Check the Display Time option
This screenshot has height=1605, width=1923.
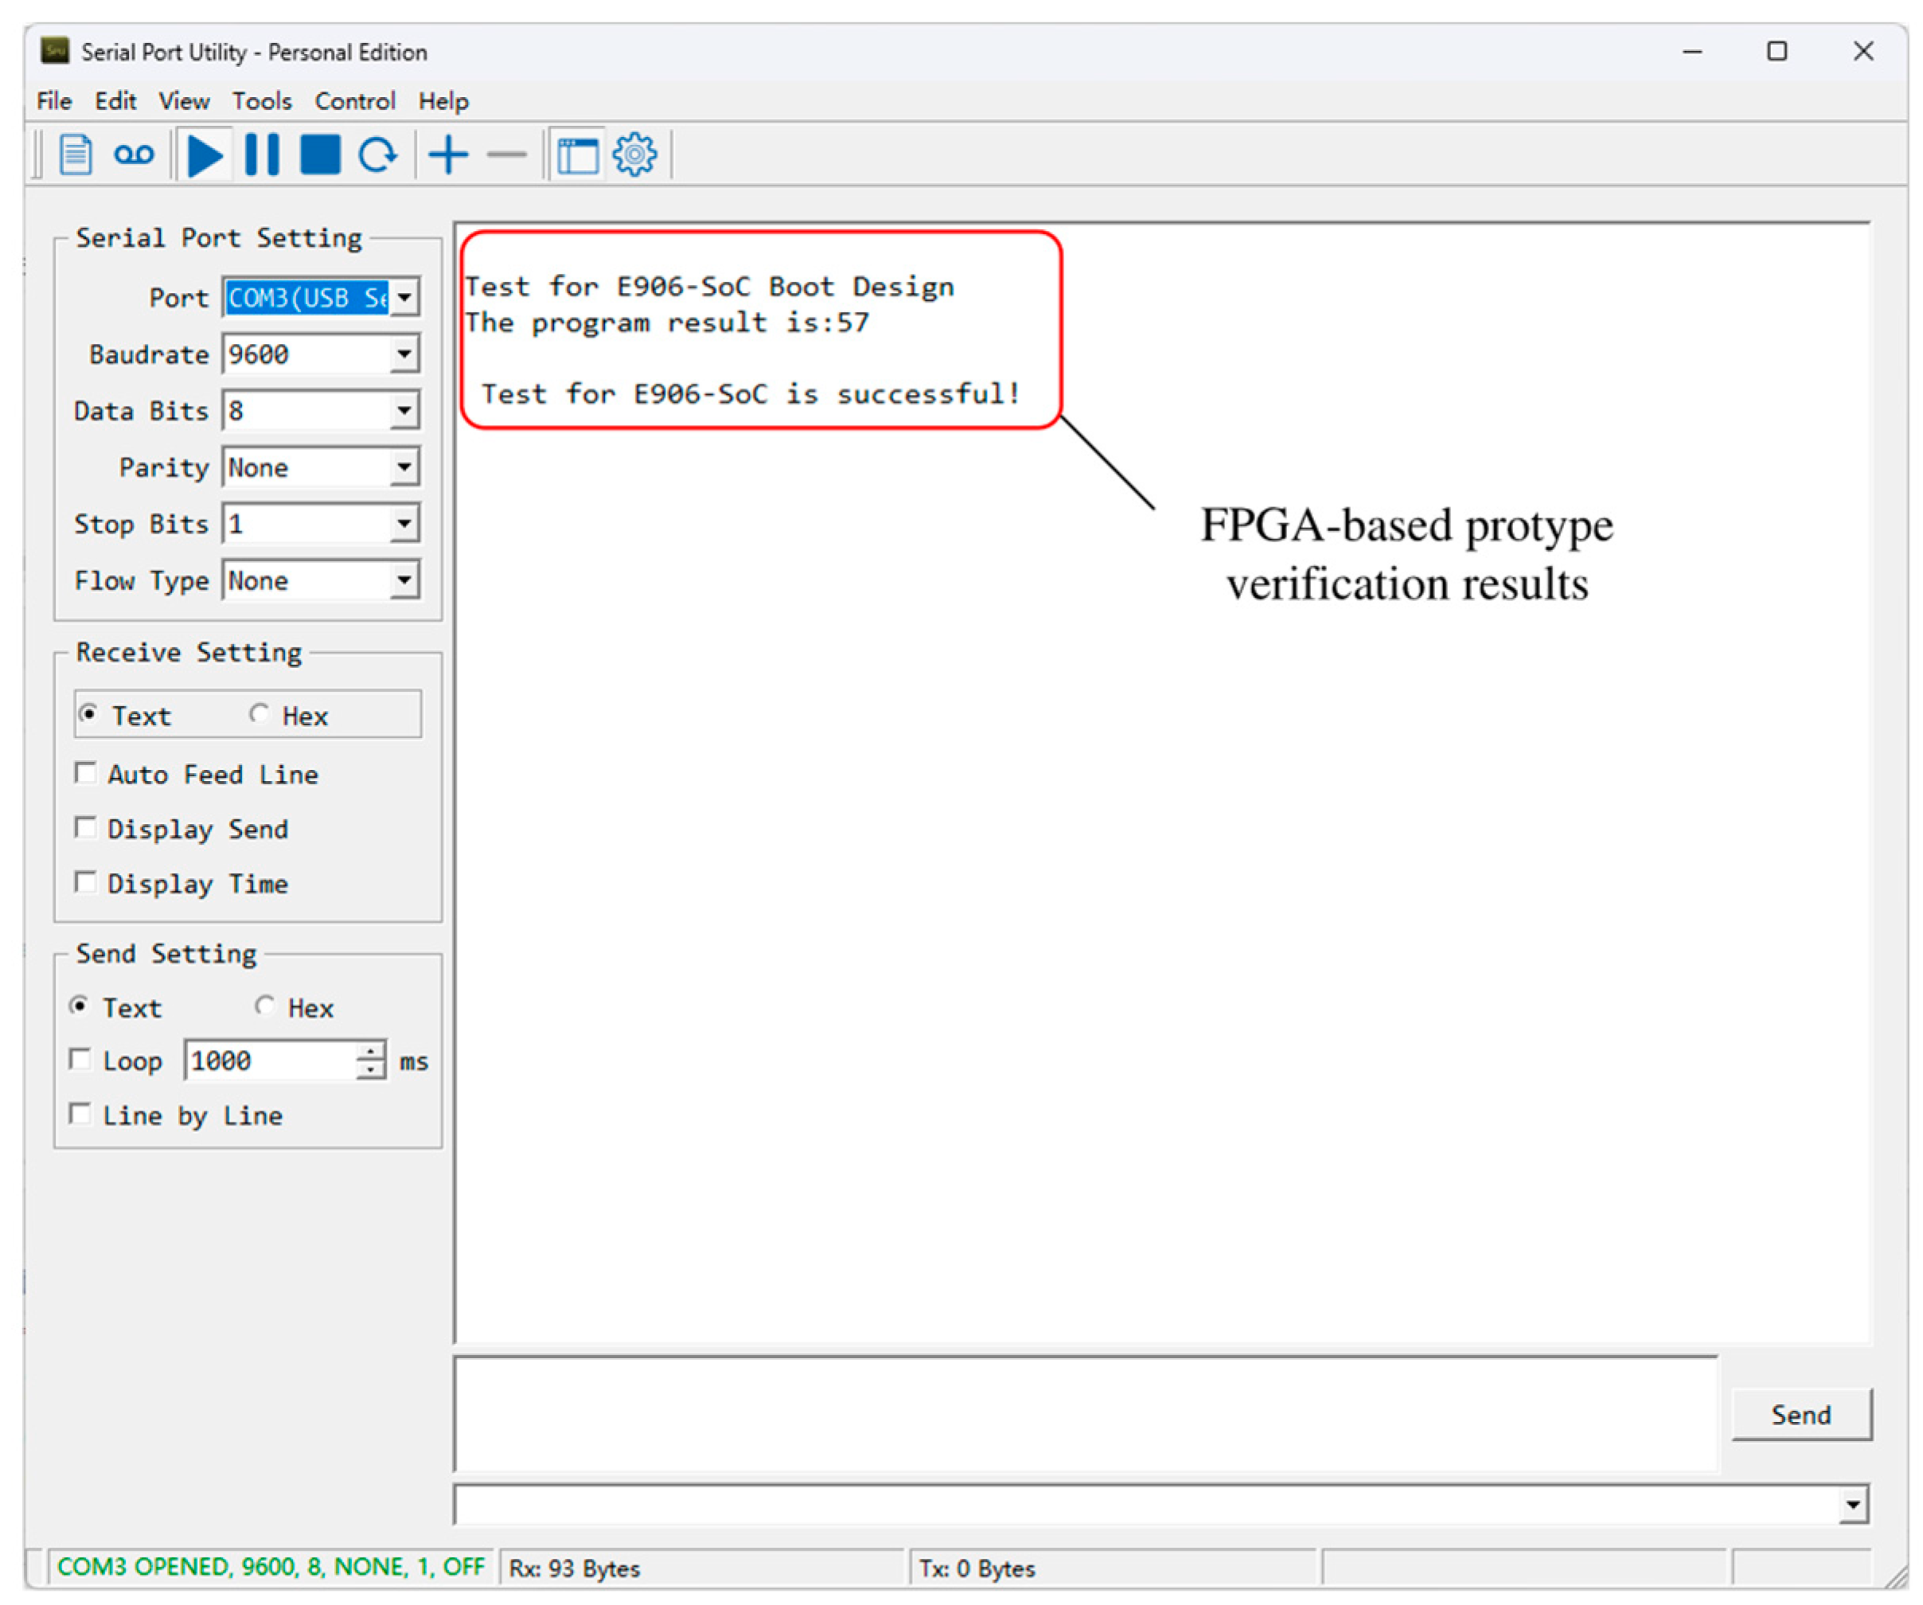point(85,883)
